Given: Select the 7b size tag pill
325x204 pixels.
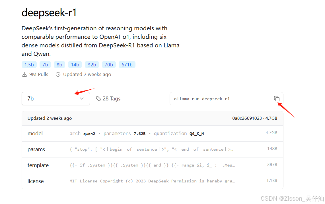Looking at the screenshot, I should 45,65.
